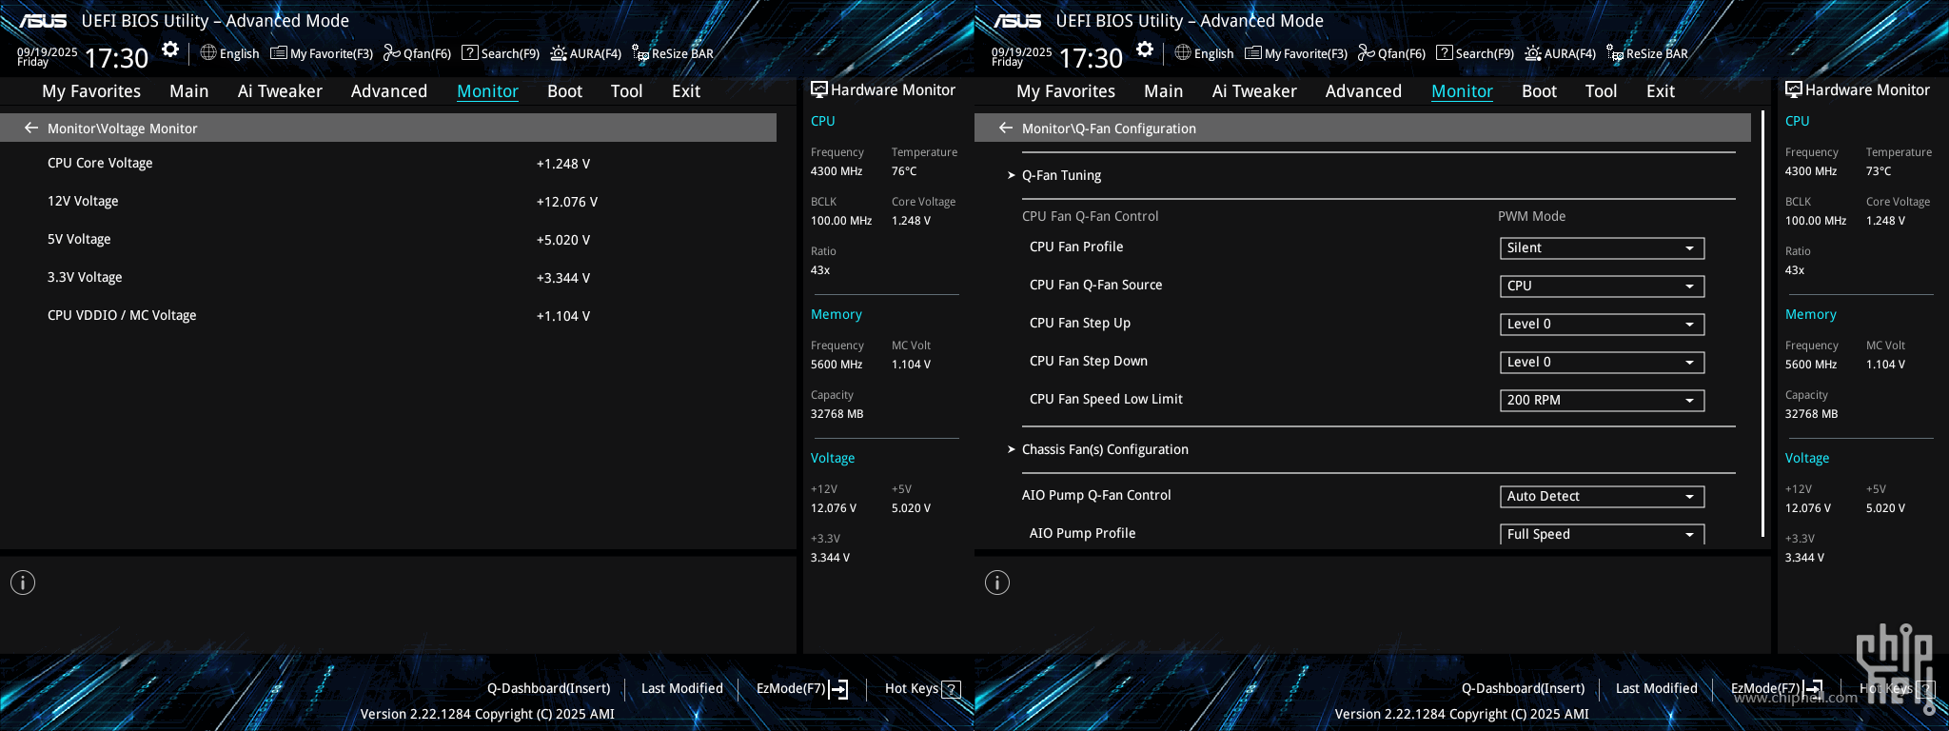
Task: Open My Favorites tab in left window
Action: click(91, 91)
